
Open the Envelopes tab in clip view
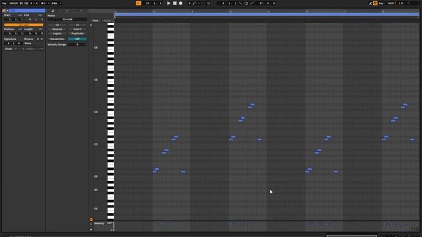tap(67, 11)
